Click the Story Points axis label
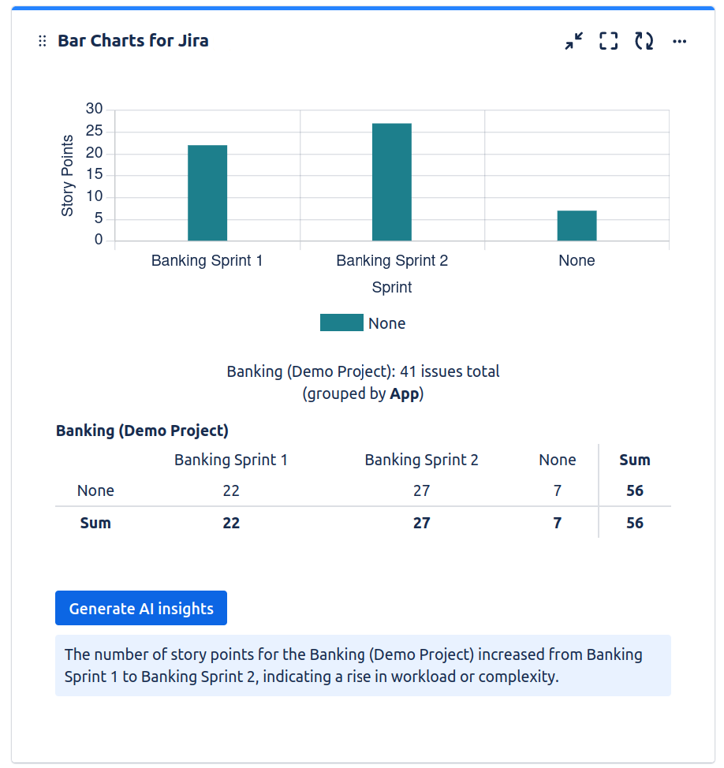 pyautogui.click(x=68, y=176)
